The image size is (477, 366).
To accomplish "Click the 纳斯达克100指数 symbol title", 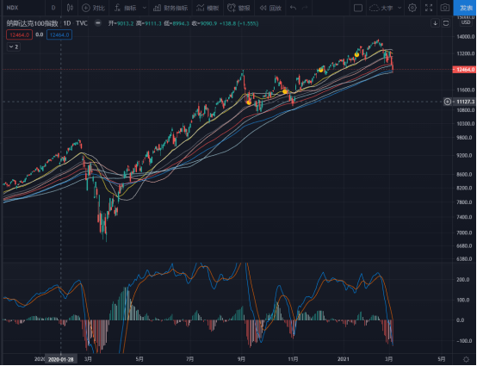I will pos(32,23).
